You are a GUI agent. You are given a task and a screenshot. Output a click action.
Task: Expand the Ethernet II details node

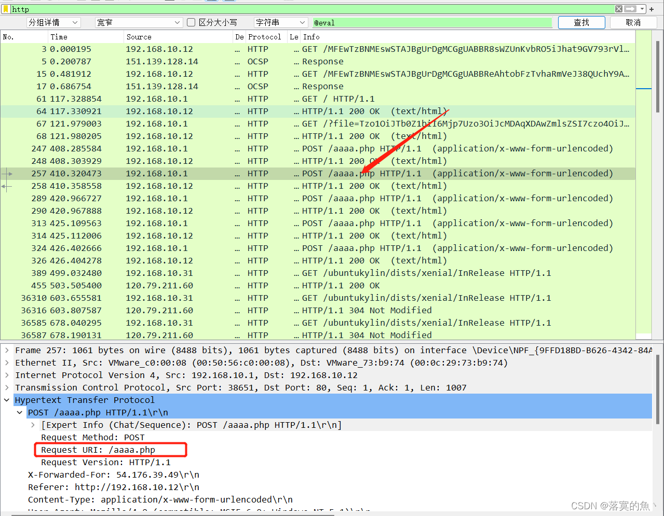(7, 362)
